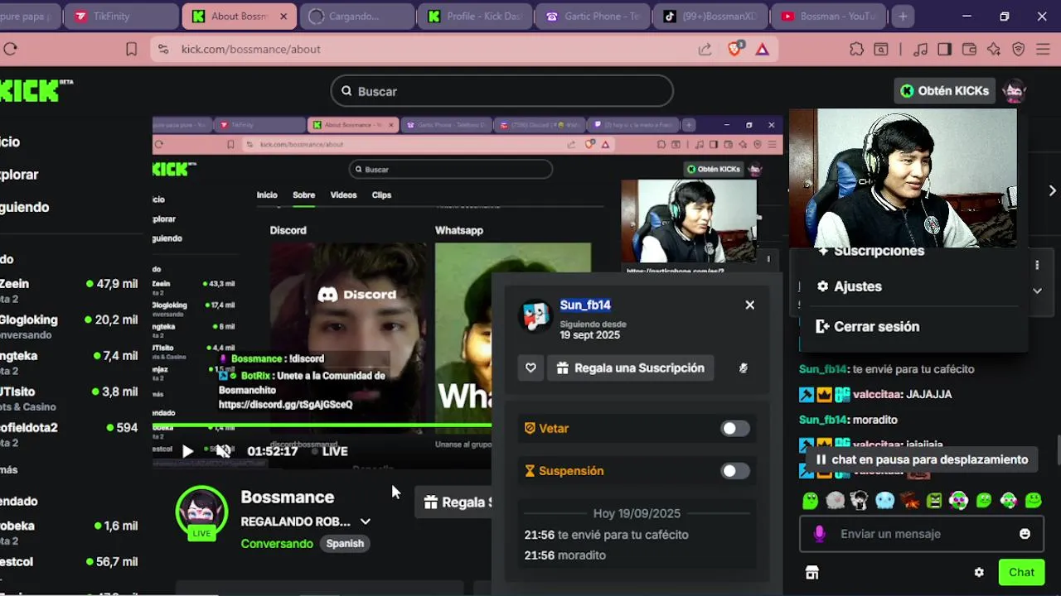Open the Kick shop icon below chat
The image size is (1061, 596).
pos(811,572)
